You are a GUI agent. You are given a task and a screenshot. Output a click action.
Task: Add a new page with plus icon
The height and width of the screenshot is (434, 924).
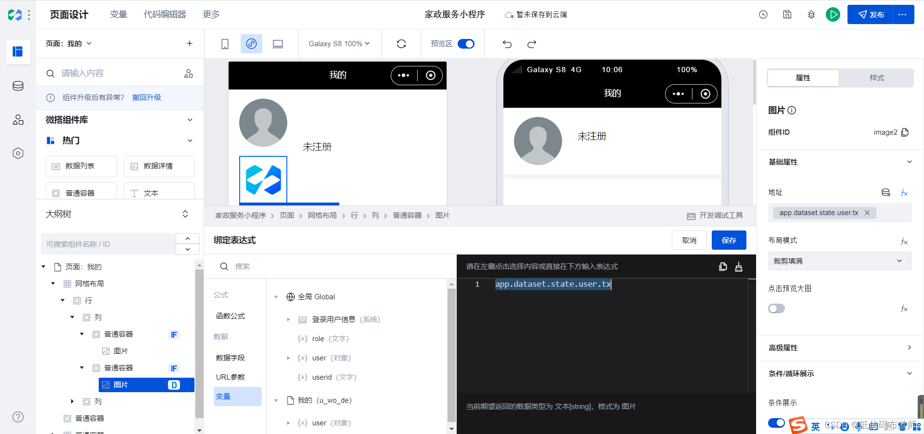click(190, 43)
